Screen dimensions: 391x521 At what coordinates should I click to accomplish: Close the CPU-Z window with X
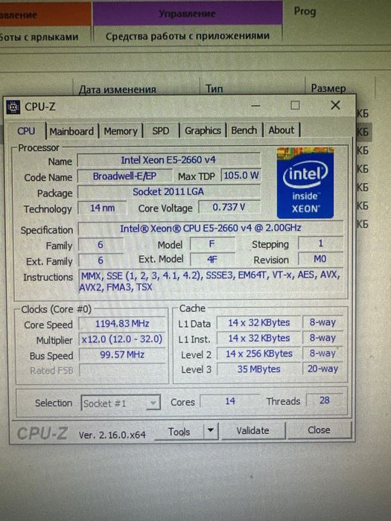click(x=335, y=105)
